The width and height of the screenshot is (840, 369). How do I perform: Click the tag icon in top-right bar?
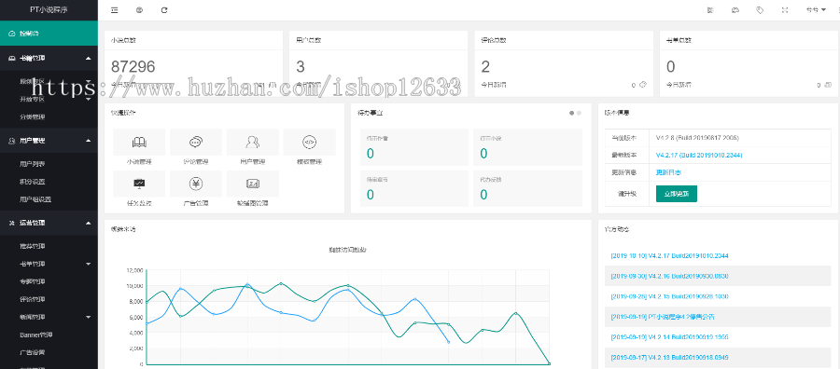[760, 10]
